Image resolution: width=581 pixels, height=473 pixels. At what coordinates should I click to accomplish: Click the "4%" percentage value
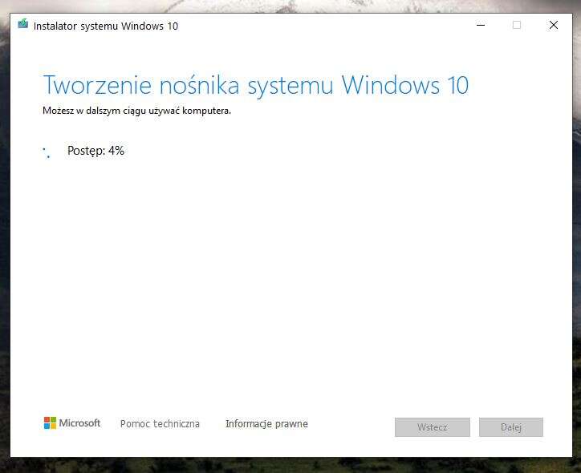pos(116,151)
